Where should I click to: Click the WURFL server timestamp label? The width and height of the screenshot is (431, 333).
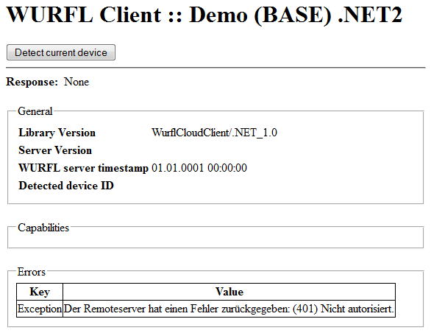click(83, 168)
